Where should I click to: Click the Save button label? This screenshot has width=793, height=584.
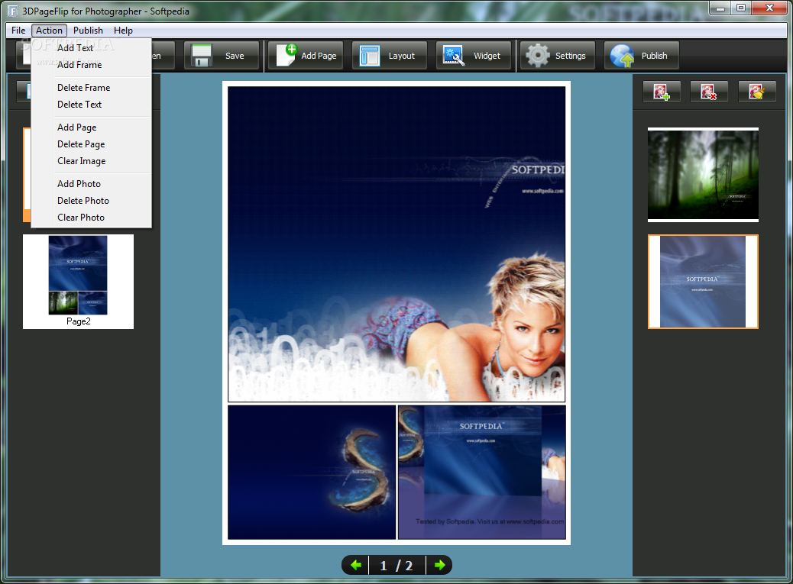point(235,56)
